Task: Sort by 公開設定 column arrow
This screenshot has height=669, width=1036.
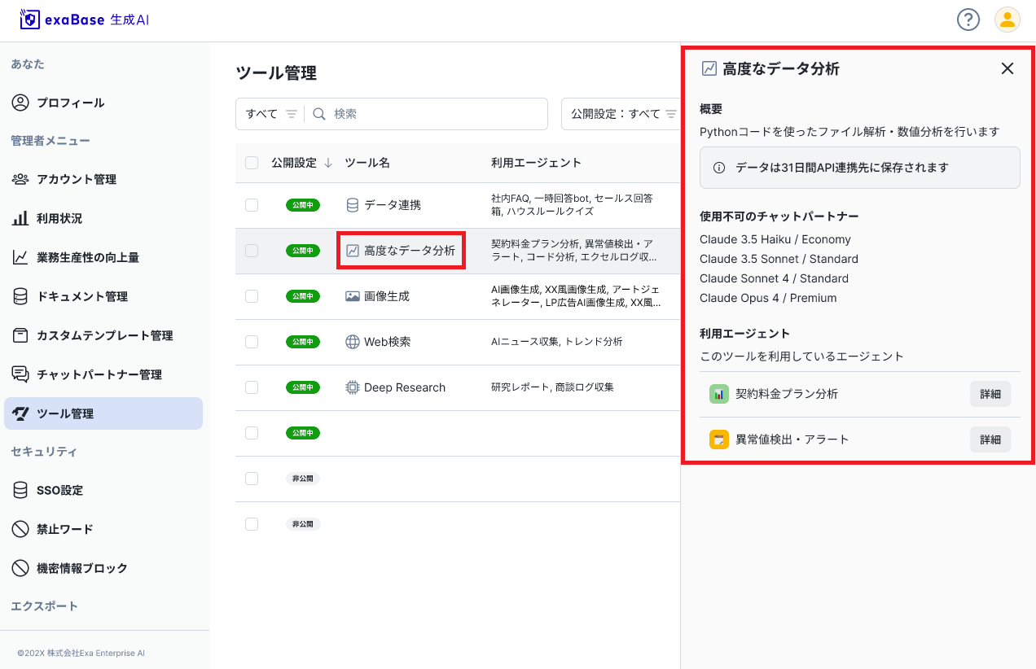Action: coord(328,163)
